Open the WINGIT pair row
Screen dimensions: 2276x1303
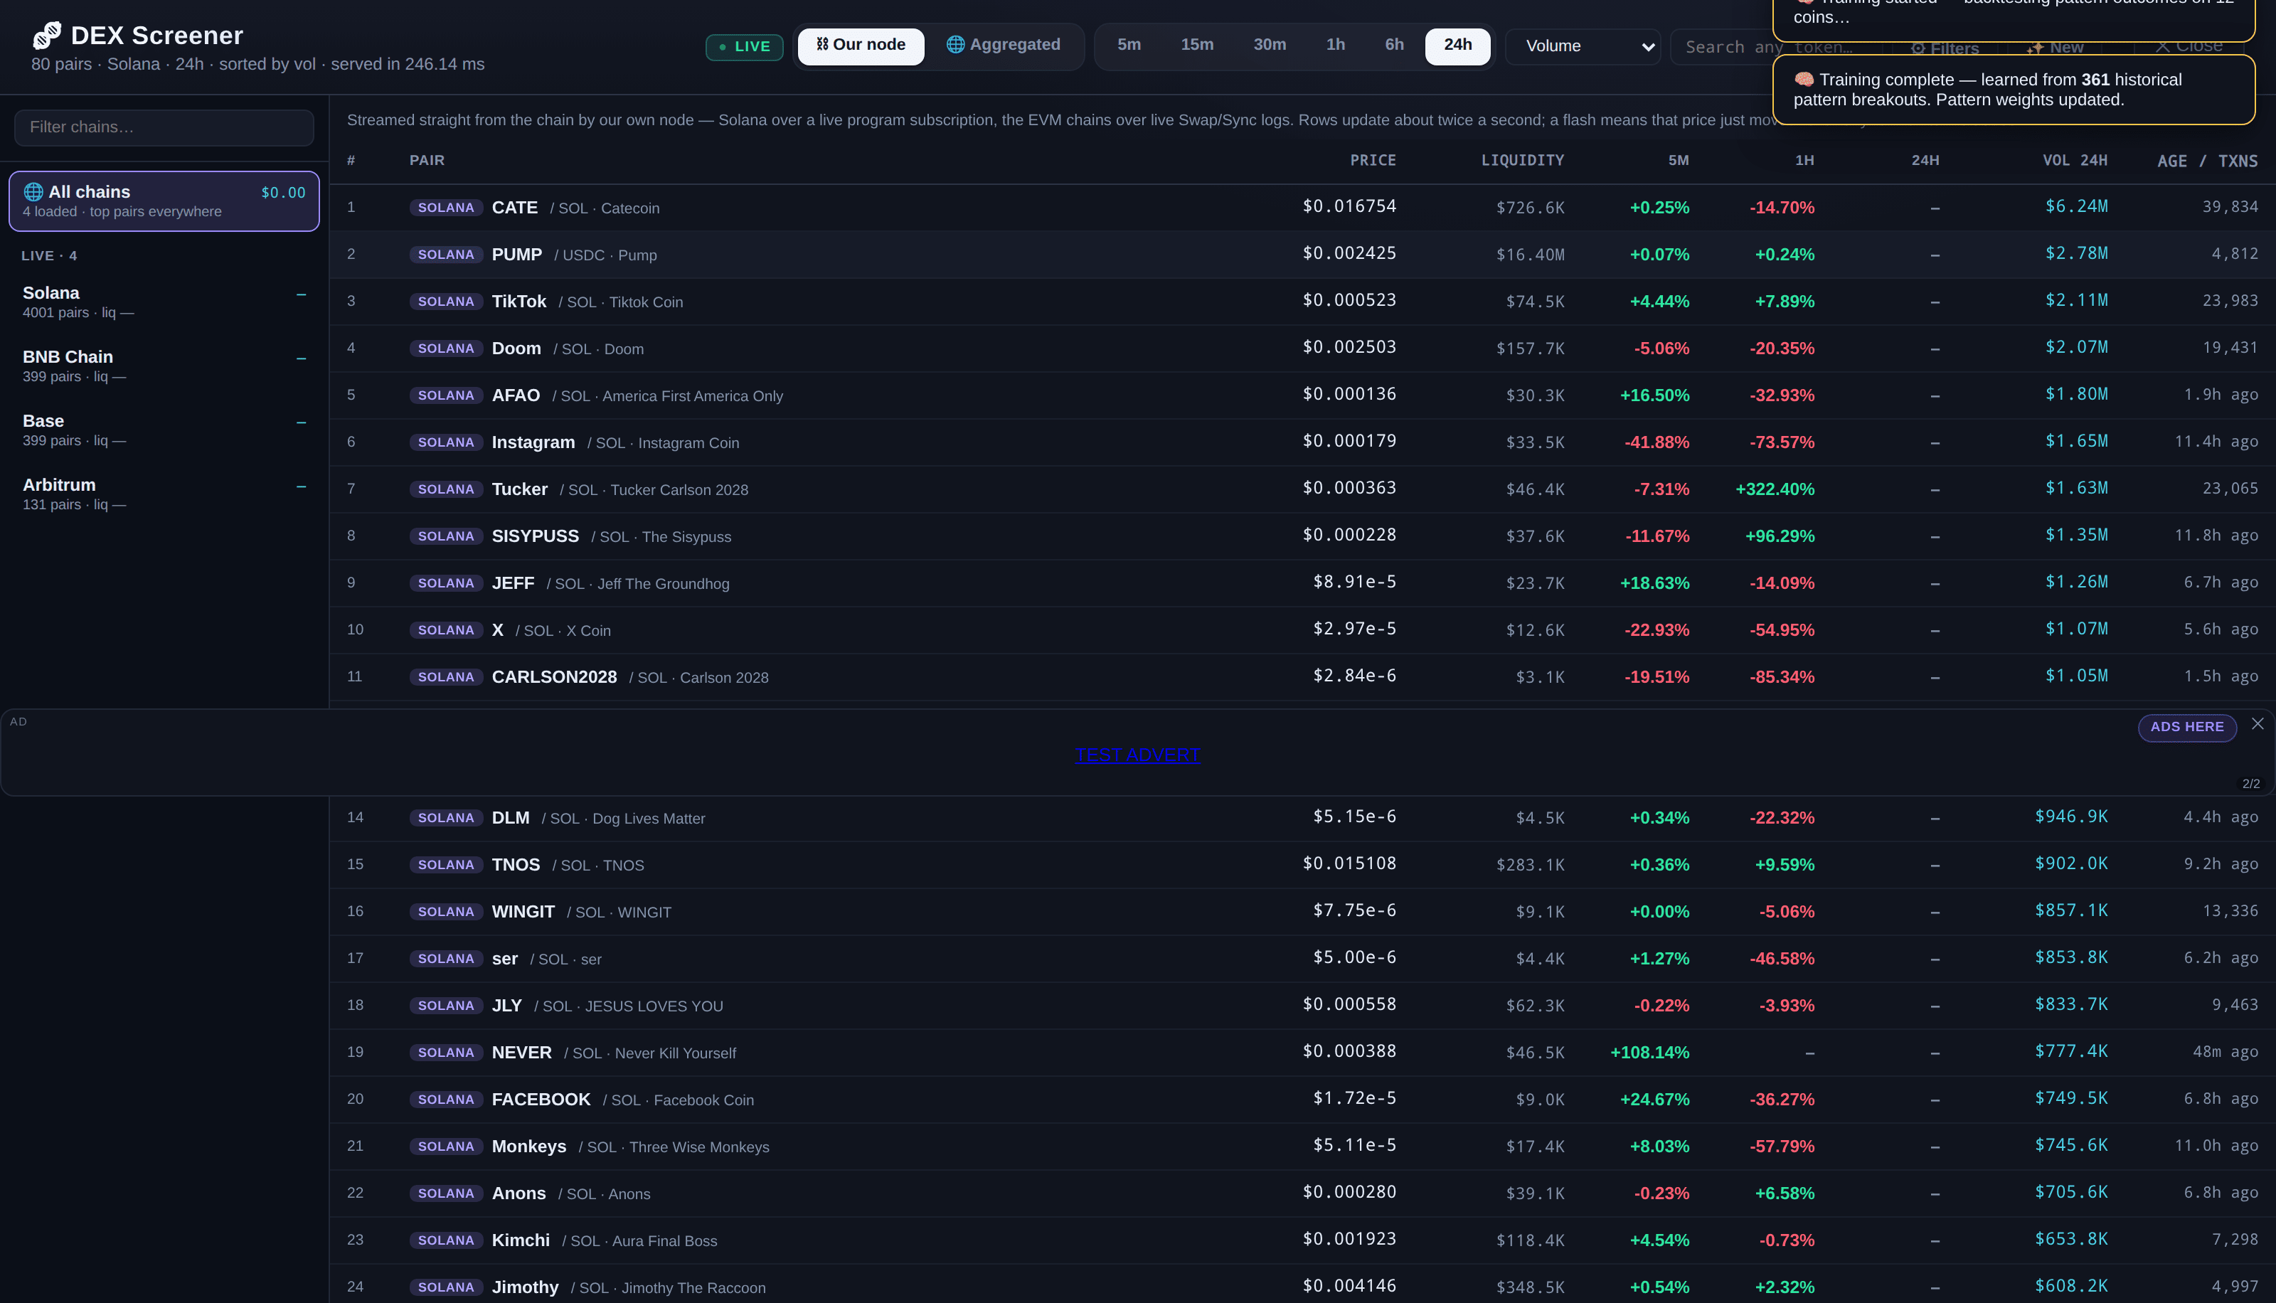(1302, 912)
